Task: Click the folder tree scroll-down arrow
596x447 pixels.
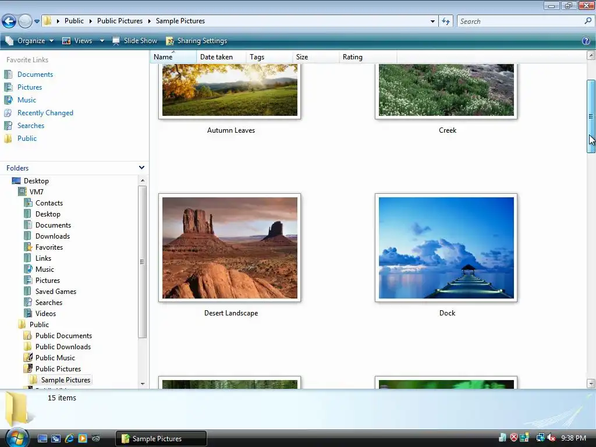Action: [142, 384]
